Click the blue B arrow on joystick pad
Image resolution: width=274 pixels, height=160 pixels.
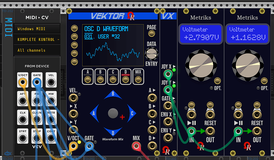113,94
